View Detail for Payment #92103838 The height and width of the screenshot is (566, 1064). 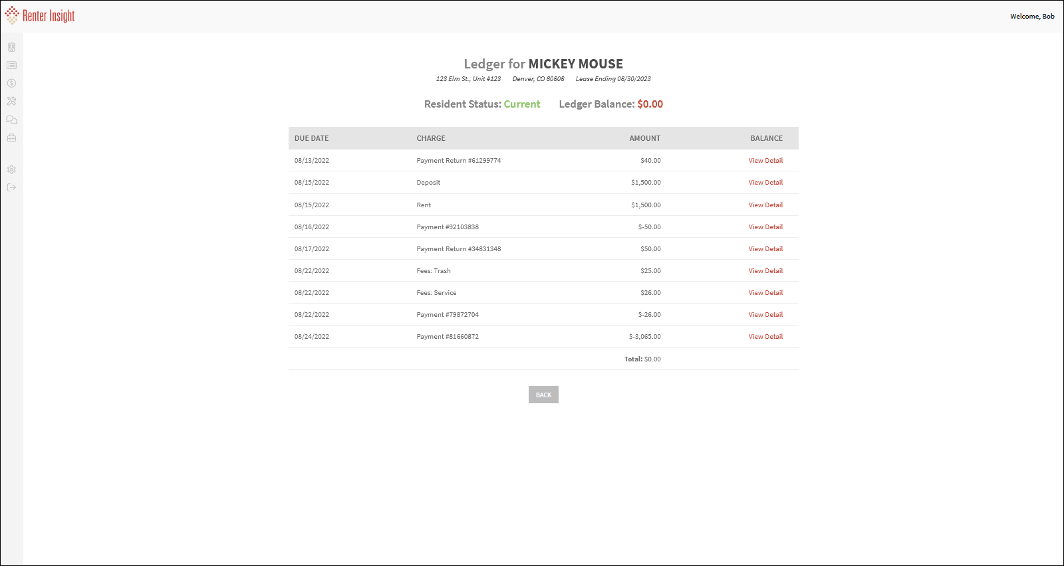coord(765,227)
